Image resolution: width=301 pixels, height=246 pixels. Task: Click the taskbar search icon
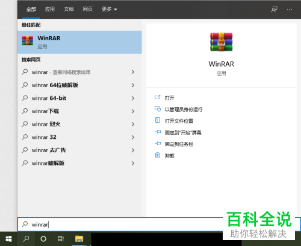26,239
